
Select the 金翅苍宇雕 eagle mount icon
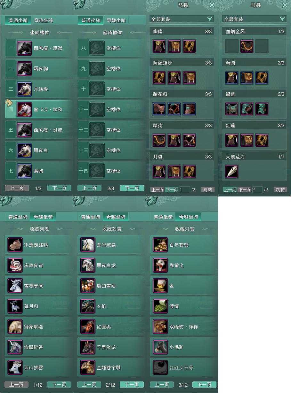point(88,368)
